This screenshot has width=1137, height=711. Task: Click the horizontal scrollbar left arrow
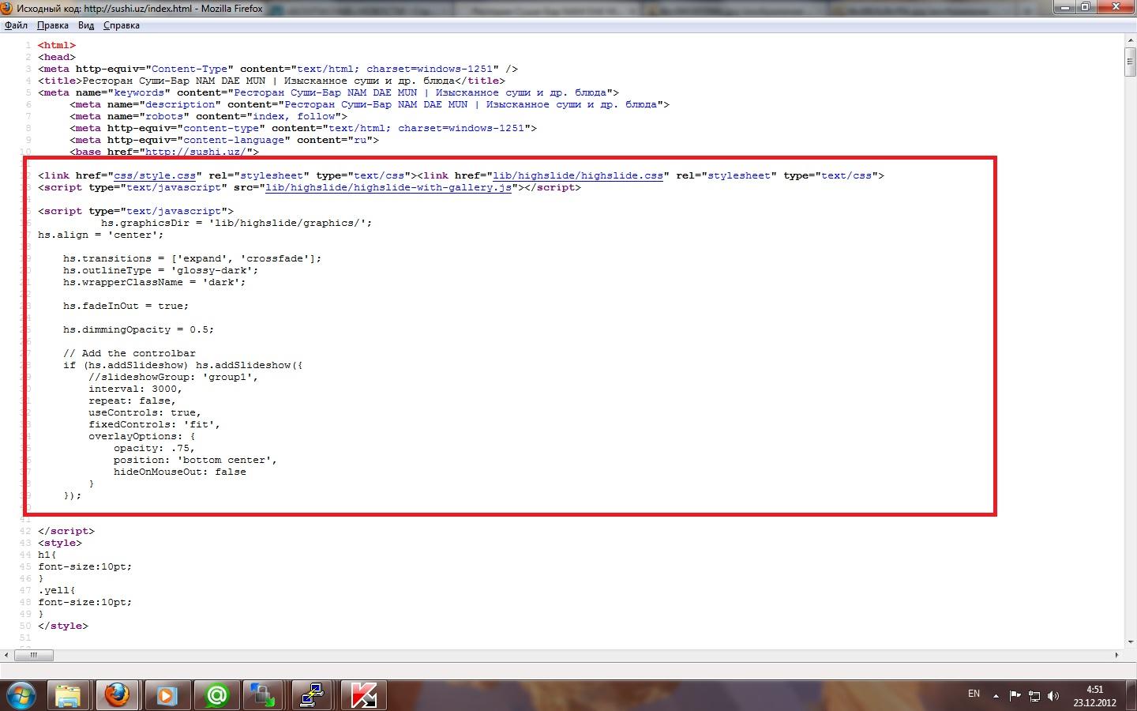pyautogui.click(x=7, y=655)
